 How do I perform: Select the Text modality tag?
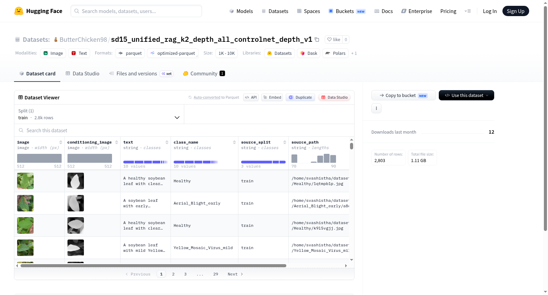click(x=79, y=53)
